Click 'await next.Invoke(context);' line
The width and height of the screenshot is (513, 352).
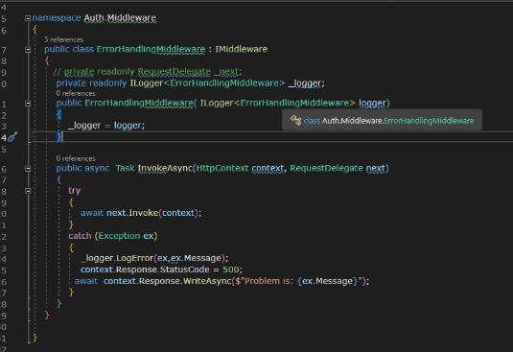pos(141,213)
